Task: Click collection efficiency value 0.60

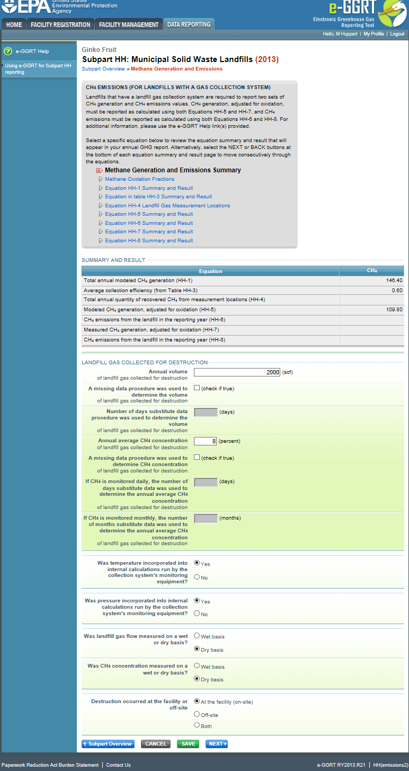Action: [397, 291]
